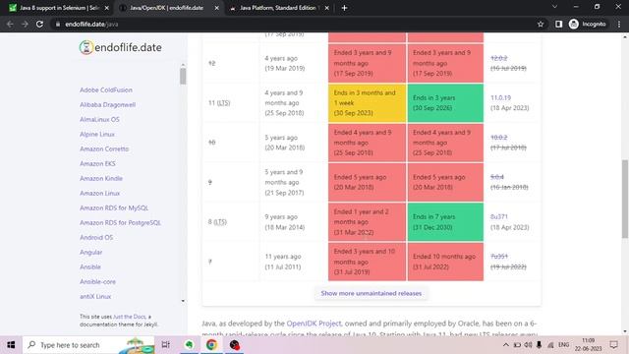Open Amazon Corretto sidebar link
This screenshot has height=354, width=629.
[104, 148]
